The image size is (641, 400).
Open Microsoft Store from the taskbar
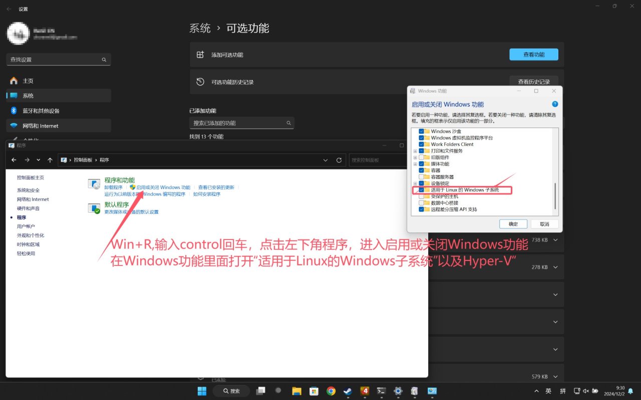coord(314,391)
